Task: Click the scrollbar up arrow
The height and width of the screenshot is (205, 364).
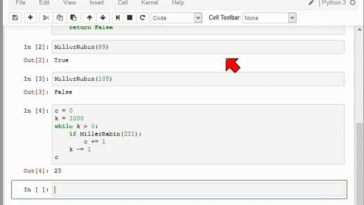Action: click(x=359, y=30)
